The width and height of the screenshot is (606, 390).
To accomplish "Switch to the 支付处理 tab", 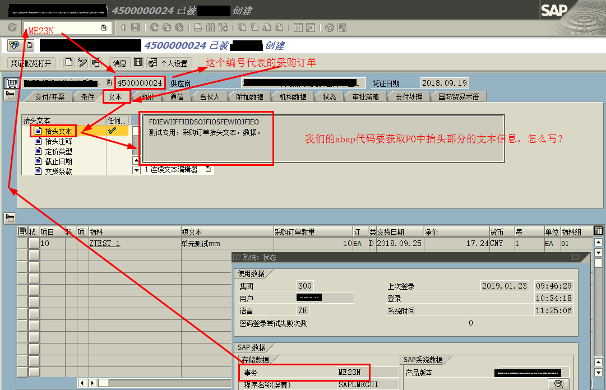I will pos(409,97).
